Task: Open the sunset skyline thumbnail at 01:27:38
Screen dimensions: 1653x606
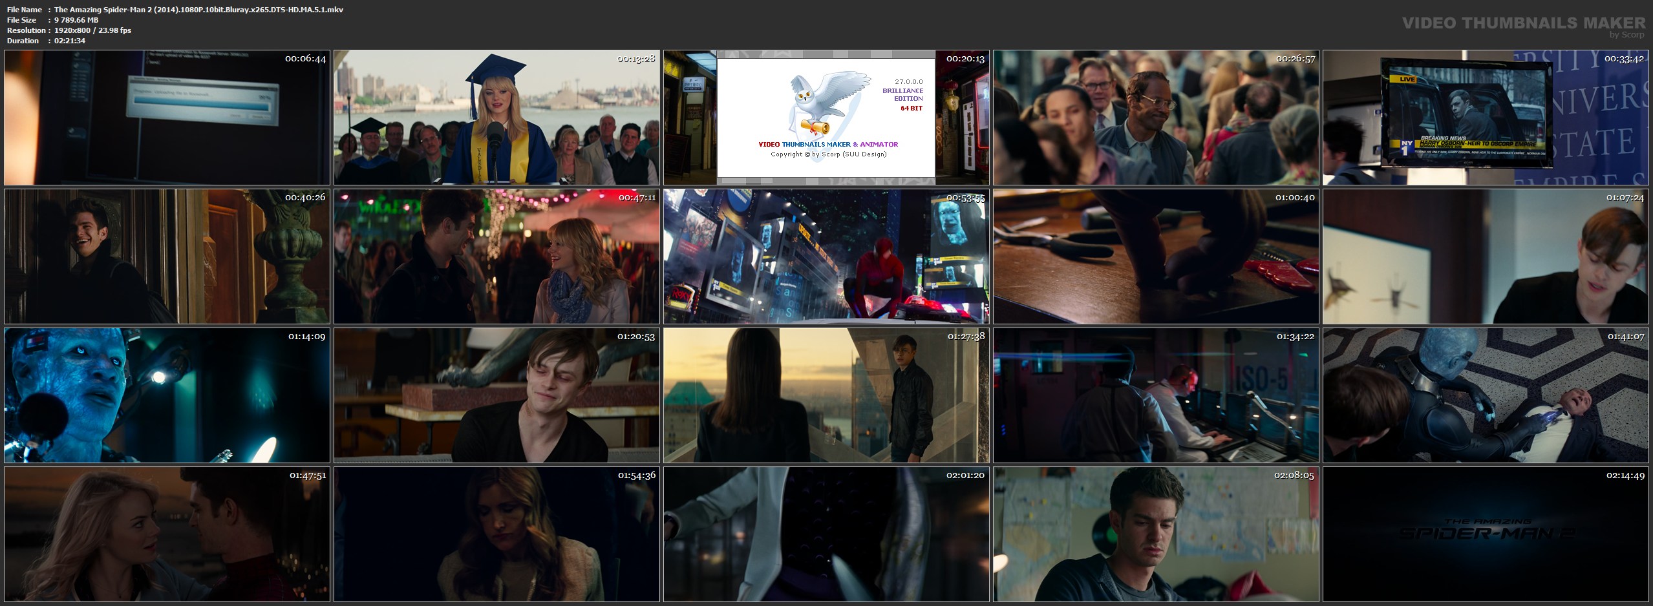Action: 826,395
